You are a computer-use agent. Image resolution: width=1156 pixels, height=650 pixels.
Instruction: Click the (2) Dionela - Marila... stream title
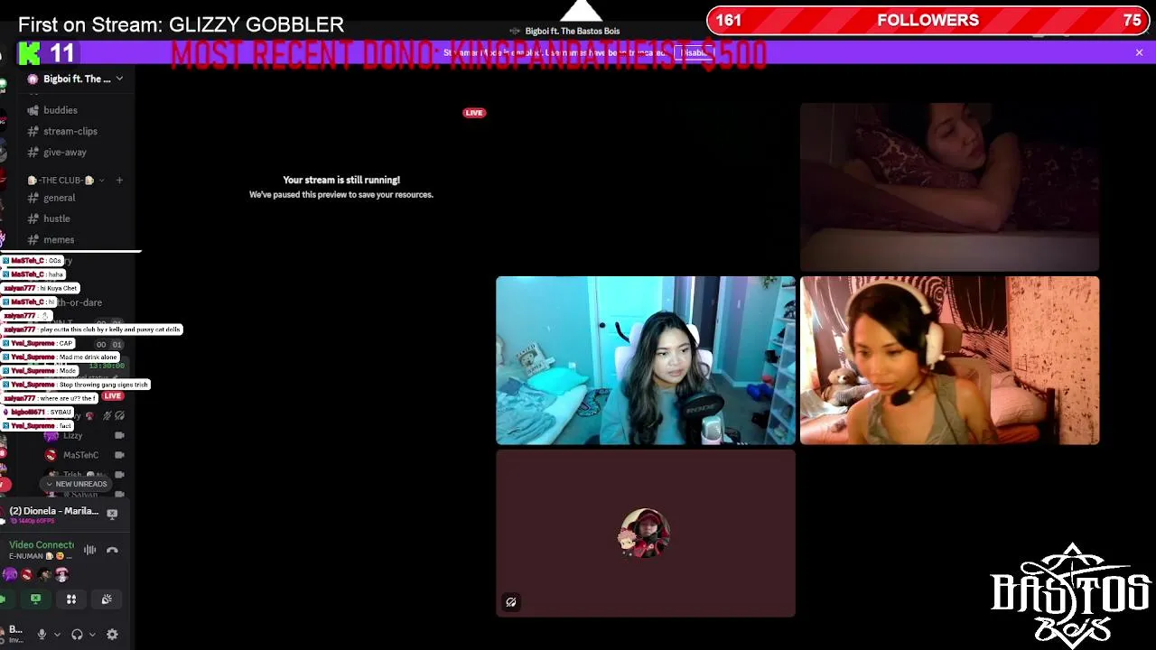(x=54, y=511)
